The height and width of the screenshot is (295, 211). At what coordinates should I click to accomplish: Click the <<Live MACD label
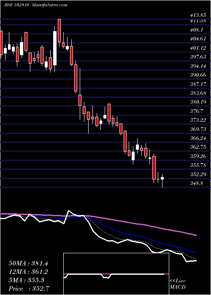pos(178,284)
